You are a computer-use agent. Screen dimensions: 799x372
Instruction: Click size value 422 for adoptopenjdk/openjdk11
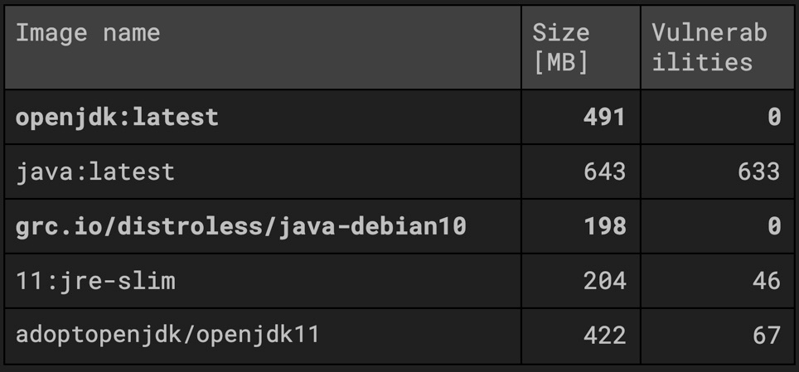(x=603, y=336)
